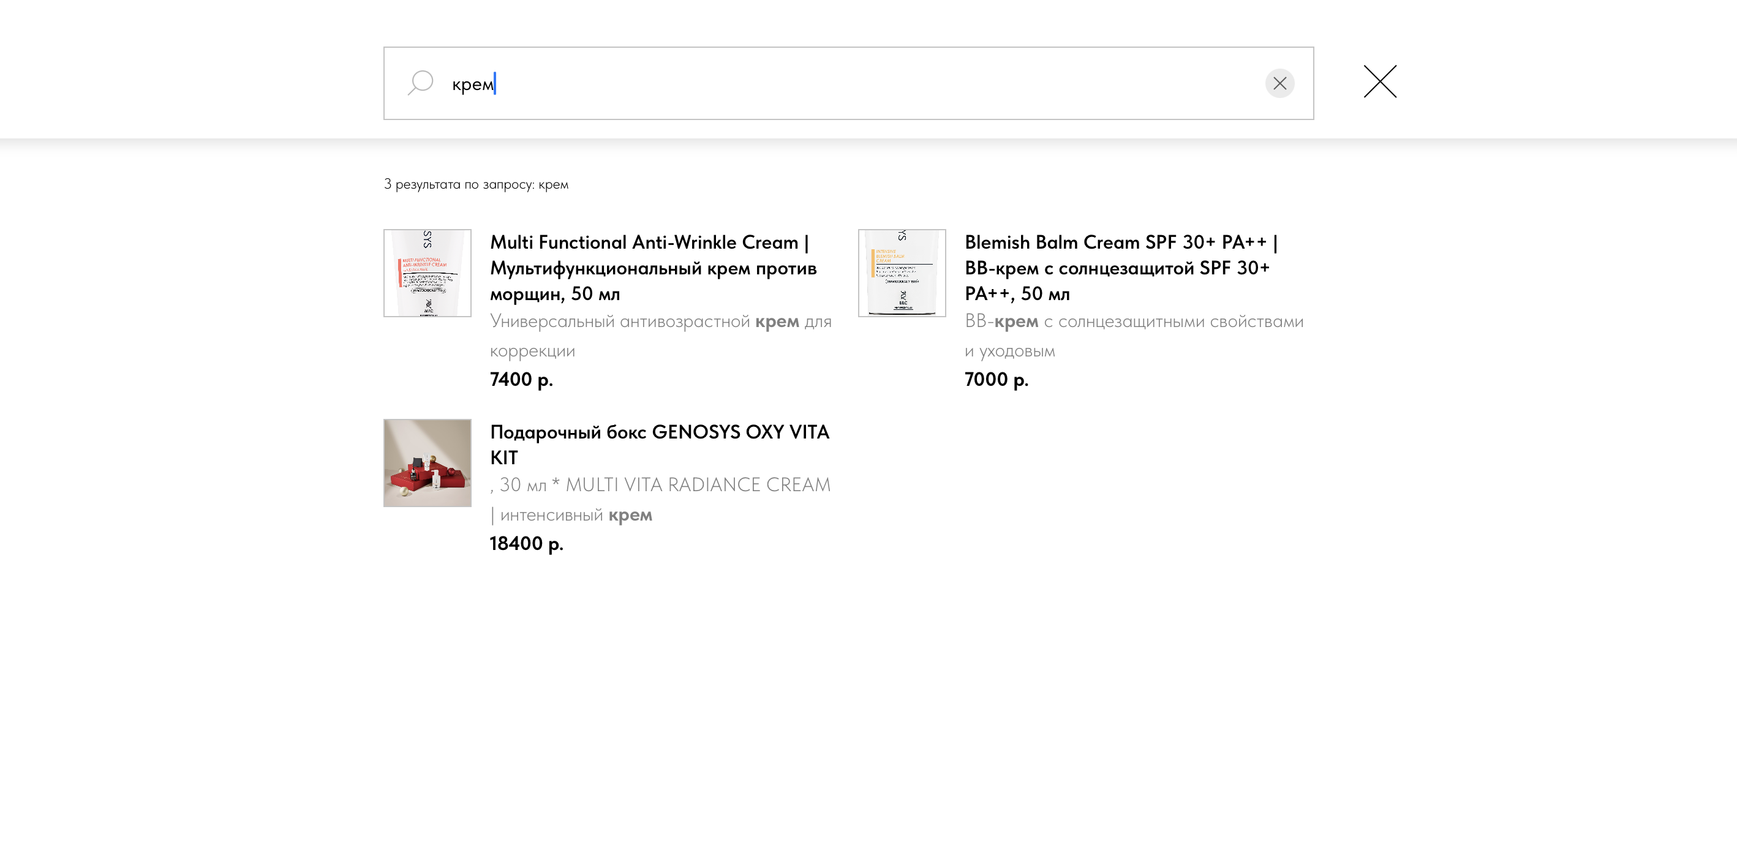
Task: Click the MULTI VITA RADIANCE CREAM description line
Action: point(696,485)
